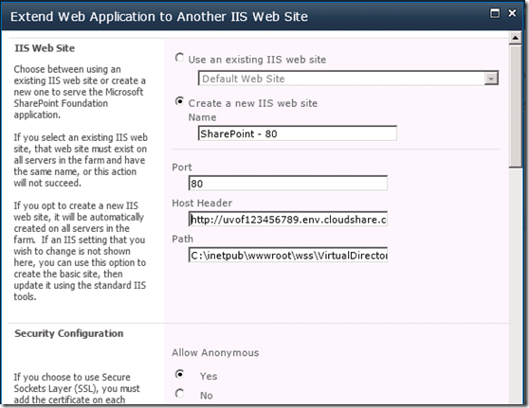Click the Path input field
The image size is (529, 408).
(x=288, y=255)
